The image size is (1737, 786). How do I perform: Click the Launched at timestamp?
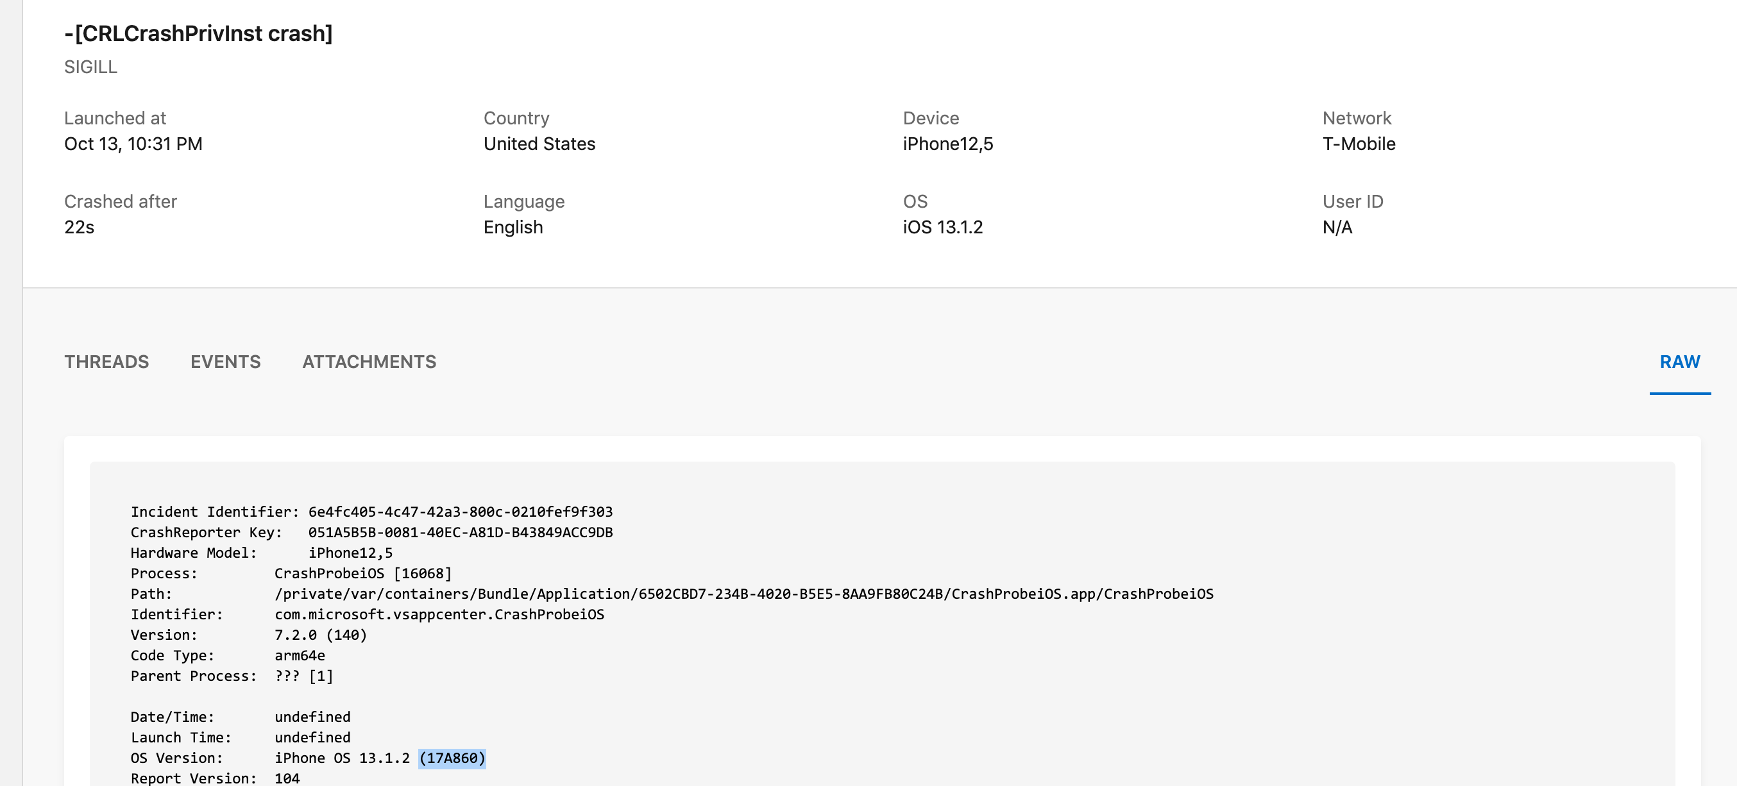point(133,144)
